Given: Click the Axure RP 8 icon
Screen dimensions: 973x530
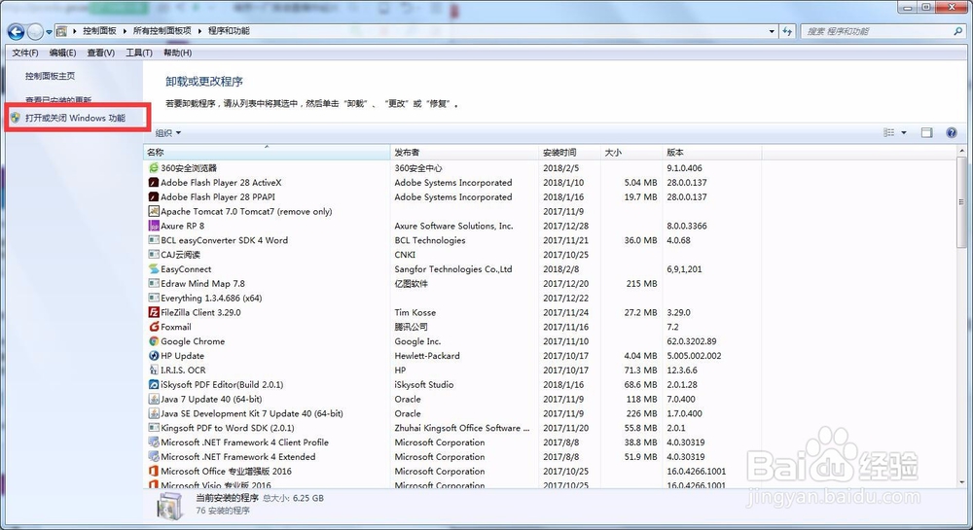Looking at the screenshot, I should click(154, 226).
